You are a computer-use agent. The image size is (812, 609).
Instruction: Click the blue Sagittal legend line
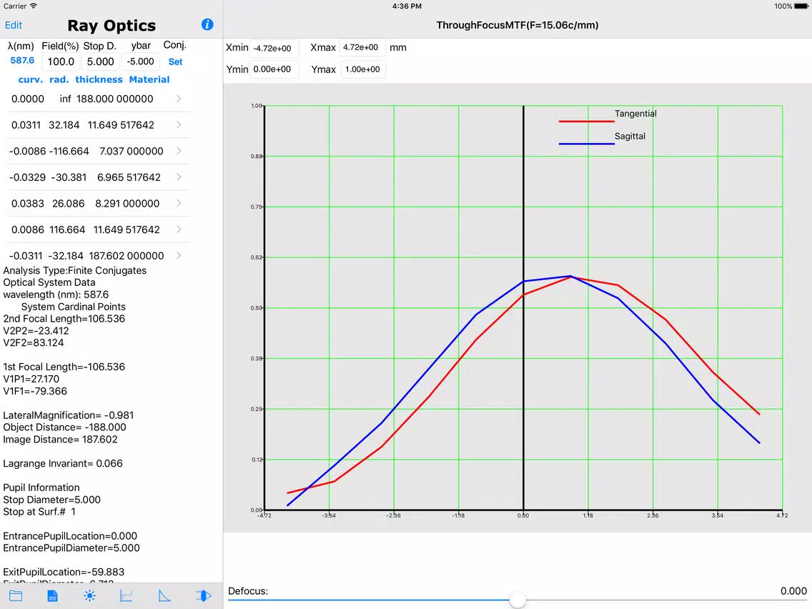pyautogui.click(x=586, y=144)
